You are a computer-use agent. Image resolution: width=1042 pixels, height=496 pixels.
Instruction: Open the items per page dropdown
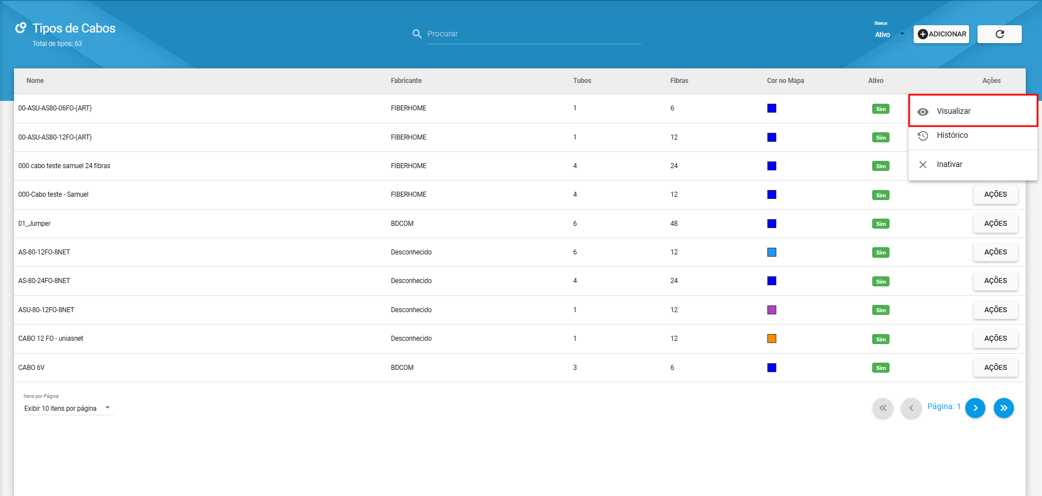[68, 409]
